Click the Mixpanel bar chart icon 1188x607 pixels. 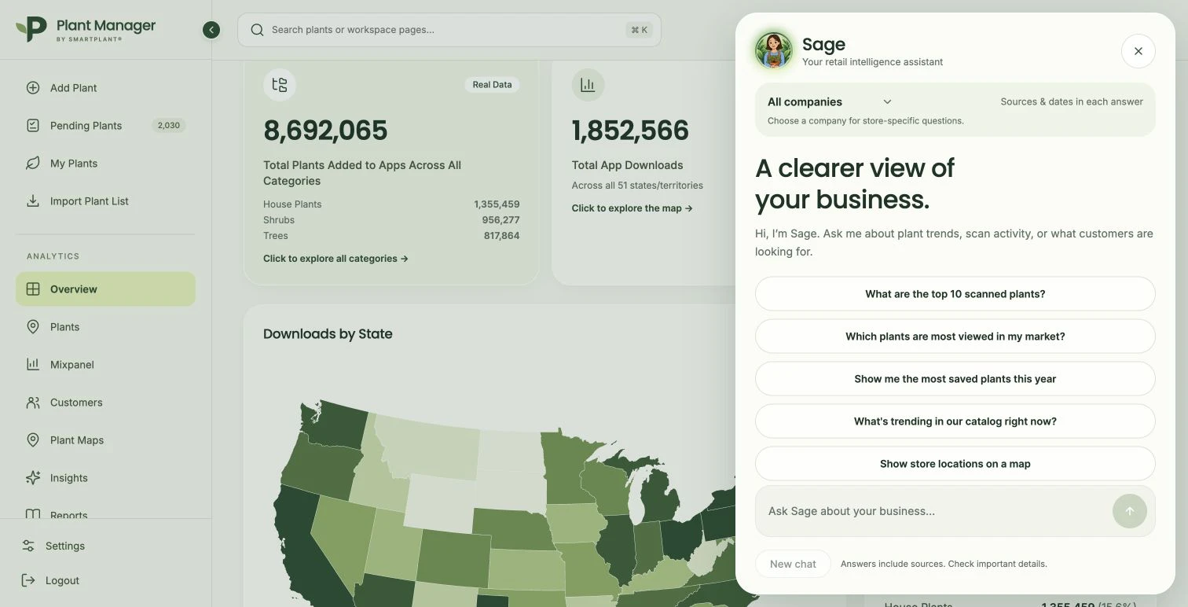click(33, 365)
